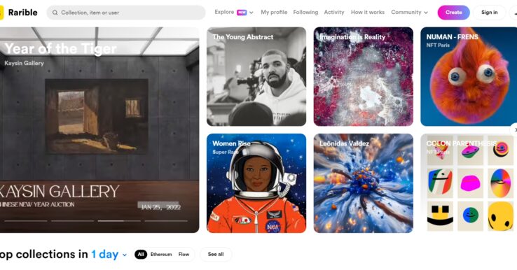Screen dimensions: 517x270
Task: Open the Women Rise card
Action: click(256, 183)
